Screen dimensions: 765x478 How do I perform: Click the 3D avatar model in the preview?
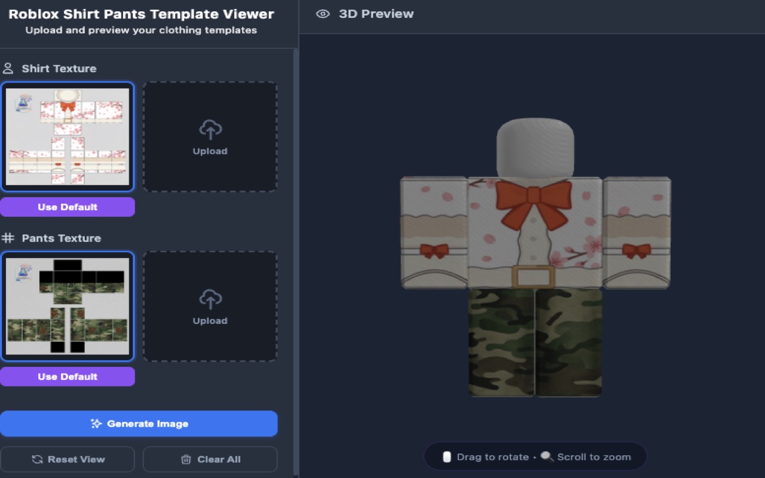click(x=535, y=257)
